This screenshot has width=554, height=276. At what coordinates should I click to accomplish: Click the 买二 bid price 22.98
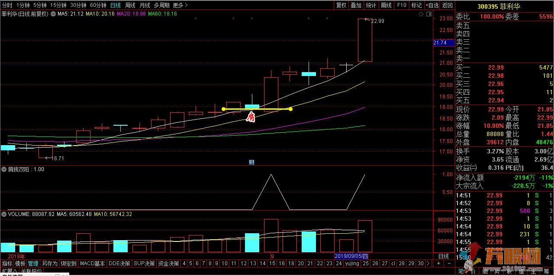pos(496,76)
